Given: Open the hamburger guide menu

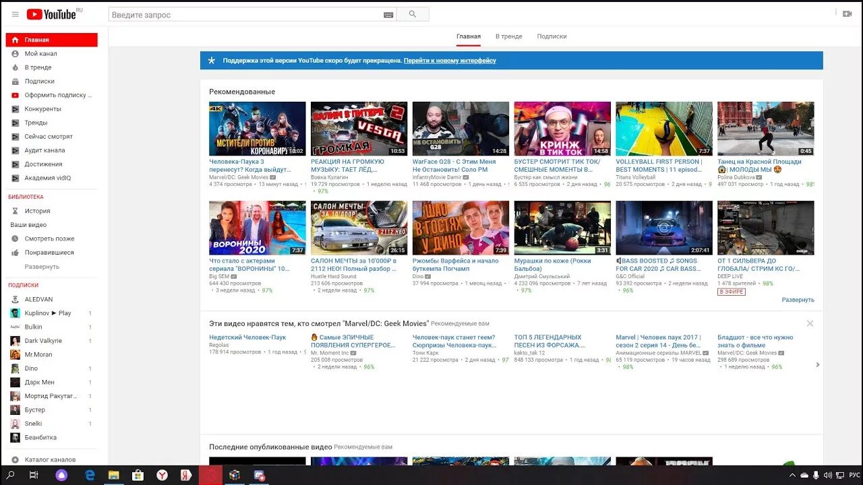Looking at the screenshot, I should click(16, 14).
